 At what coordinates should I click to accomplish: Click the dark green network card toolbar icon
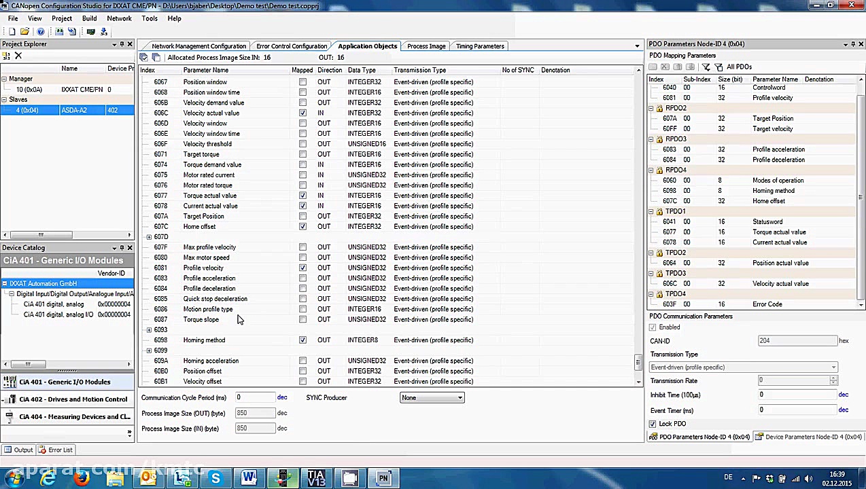[91, 31]
